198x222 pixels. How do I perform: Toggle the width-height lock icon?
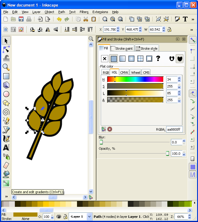[169, 29]
